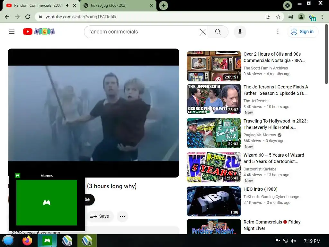
Task: Click the YouTube logo
Action: (39, 32)
